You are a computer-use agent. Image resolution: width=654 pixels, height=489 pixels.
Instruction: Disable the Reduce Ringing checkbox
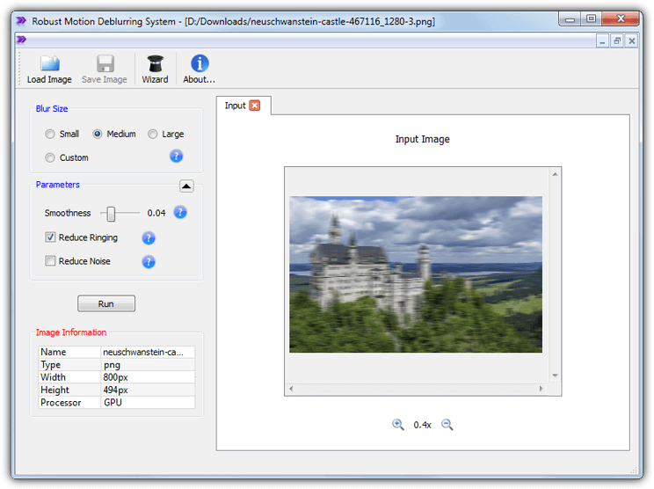click(51, 237)
